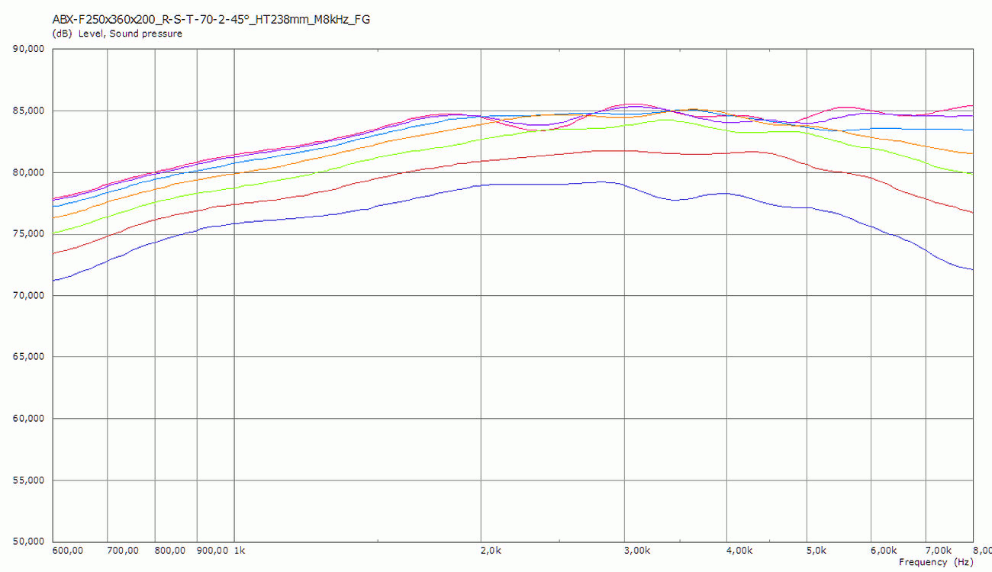Click the 90,000 y-axis tick label
This screenshot has width=992, height=572.
pos(29,49)
